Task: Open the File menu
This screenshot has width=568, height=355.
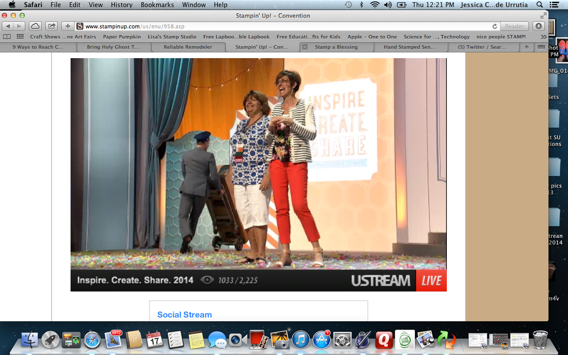Action: pos(56,5)
